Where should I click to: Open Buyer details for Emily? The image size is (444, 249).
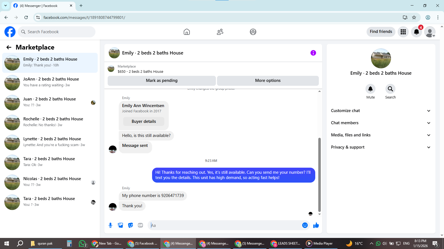click(144, 121)
